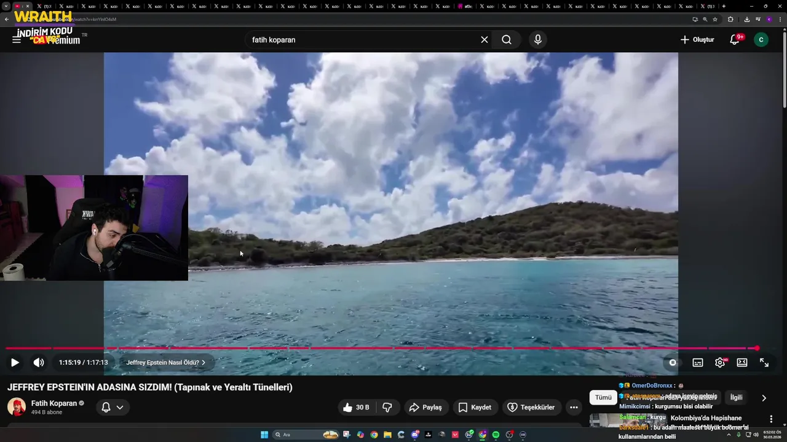Show hidden system tray icons chevron
This screenshot has height=442, width=787.
[x=729, y=435]
